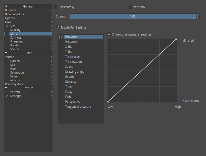Click lock icon beside Spacing
The height and width of the screenshot is (156, 206).
[x=51, y=30]
